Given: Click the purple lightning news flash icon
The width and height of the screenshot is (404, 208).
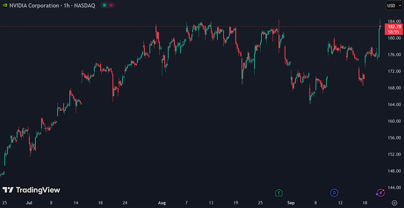Looking at the screenshot, I should coord(380,192).
